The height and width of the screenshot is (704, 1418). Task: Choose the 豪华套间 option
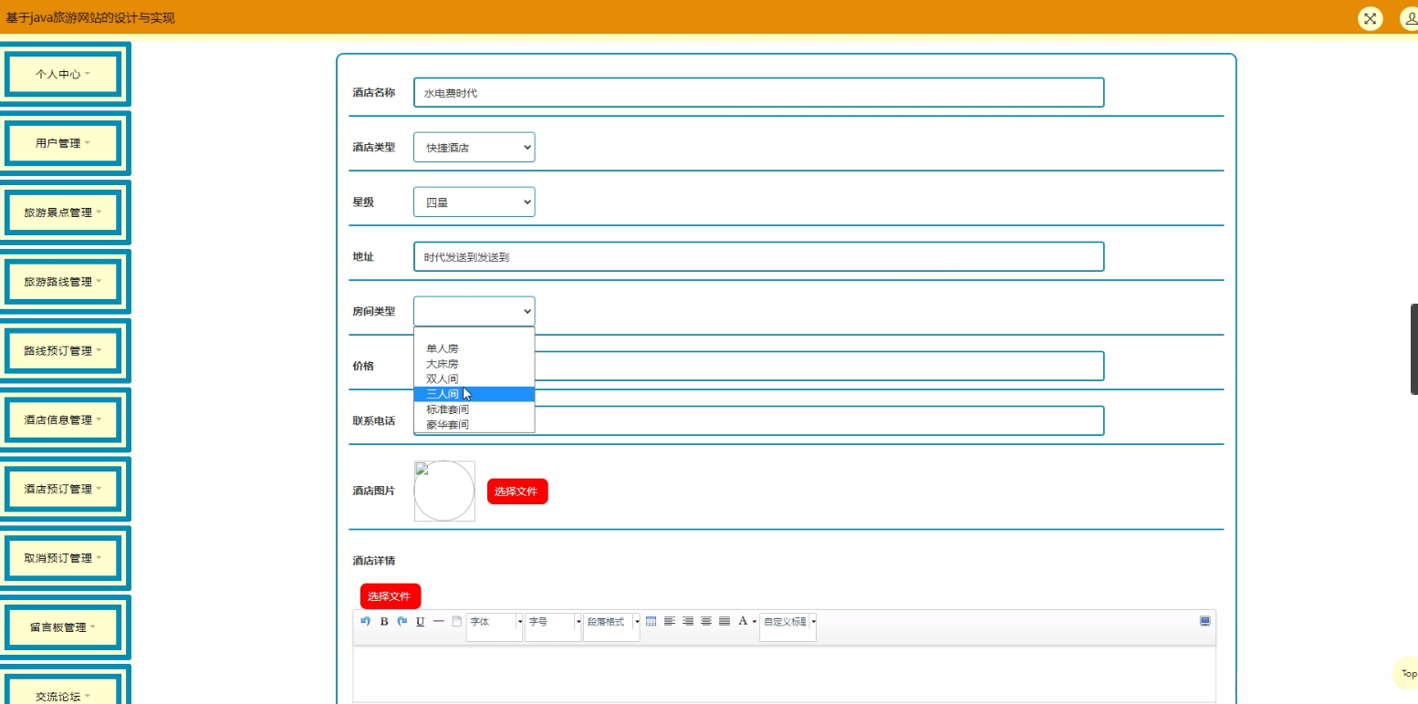tap(474, 424)
